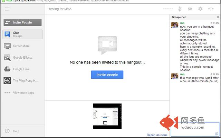Select the Chat app in the sidebar

[22, 34]
